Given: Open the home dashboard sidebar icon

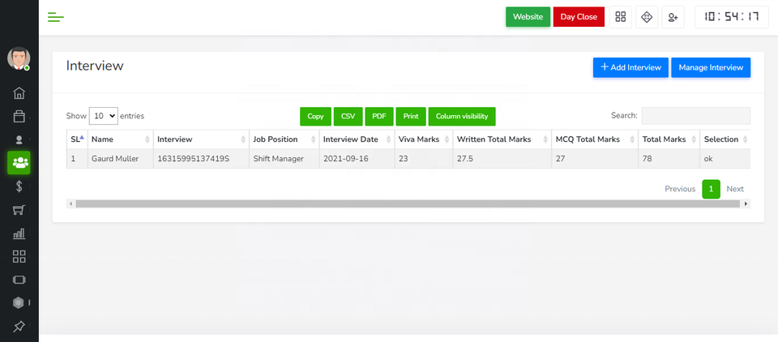Looking at the screenshot, I should [x=19, y=93].
